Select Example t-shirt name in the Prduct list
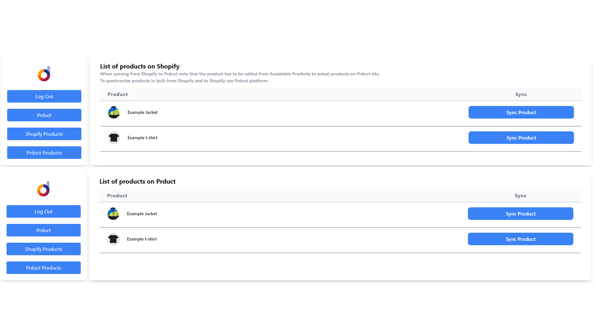 pyautogui.click(x=142, y=239)
